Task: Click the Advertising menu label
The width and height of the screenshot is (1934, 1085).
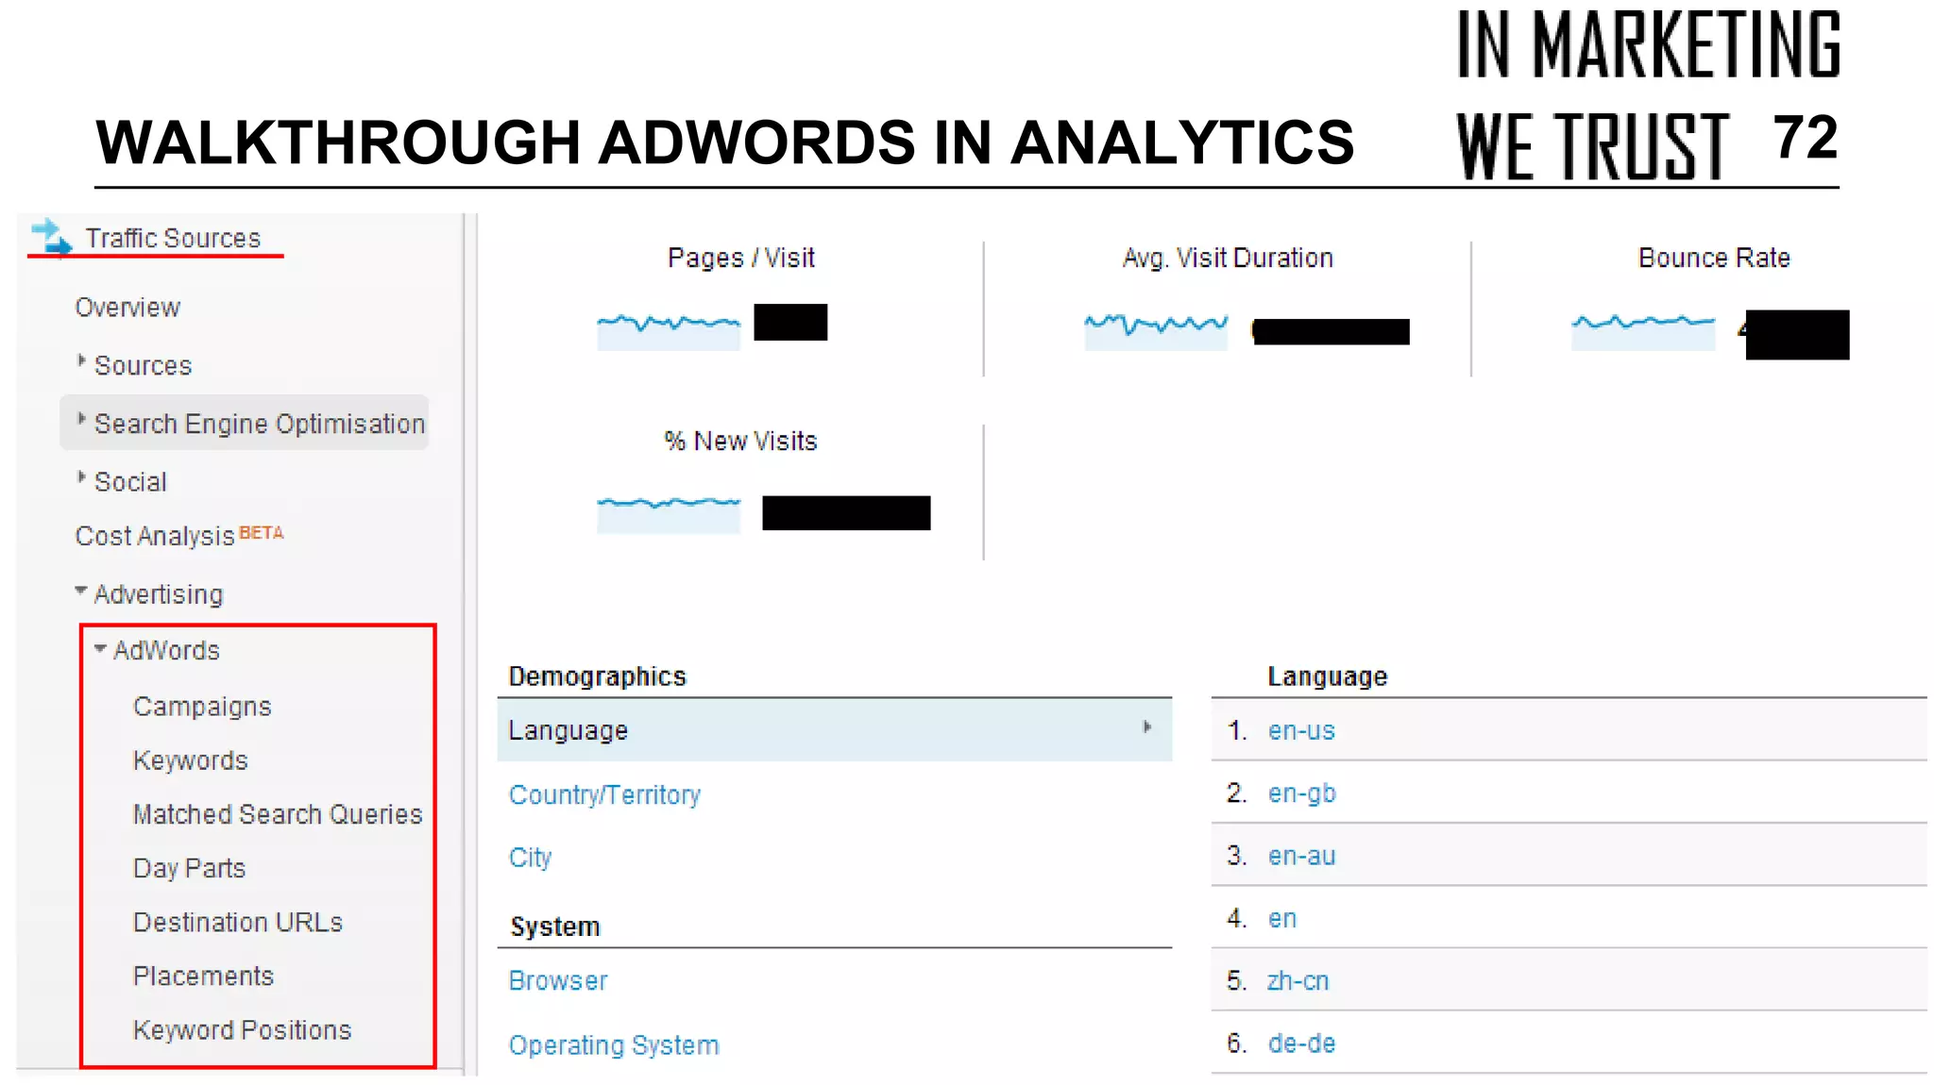Action: pos(159,594)
